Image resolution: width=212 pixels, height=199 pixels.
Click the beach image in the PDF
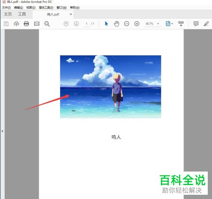click(x=111, y=87)
